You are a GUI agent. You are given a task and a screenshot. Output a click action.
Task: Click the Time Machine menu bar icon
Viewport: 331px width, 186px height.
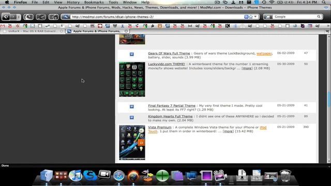(x=264, y=2)
